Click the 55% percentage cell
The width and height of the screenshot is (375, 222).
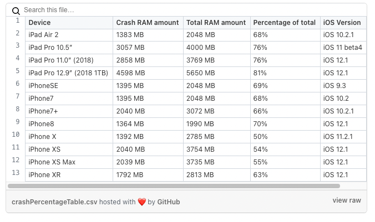pyautogui.click(x=285, y=162)
